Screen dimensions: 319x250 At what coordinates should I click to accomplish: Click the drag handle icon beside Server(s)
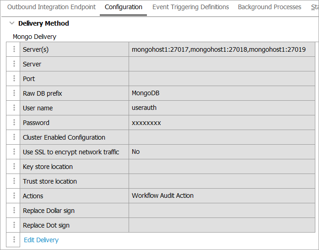coord(14,49)
